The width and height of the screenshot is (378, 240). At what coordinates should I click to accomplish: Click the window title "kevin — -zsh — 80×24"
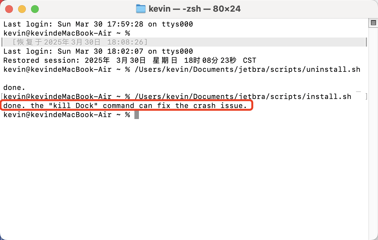point(194,9)
